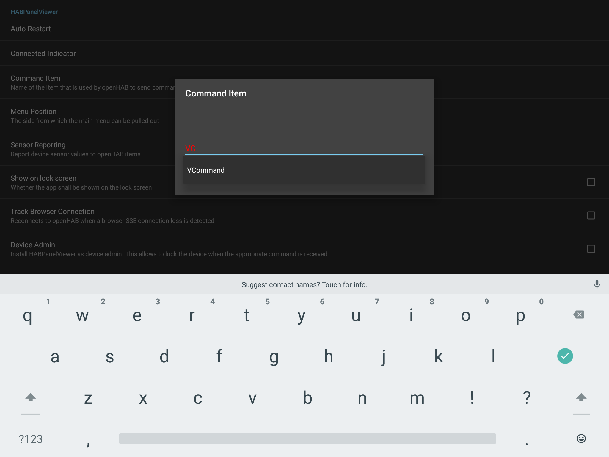This screenshot has width=609, height=457.
Task: Switch to ?123 symbols keyboard
Action: (x=31, y=439)
